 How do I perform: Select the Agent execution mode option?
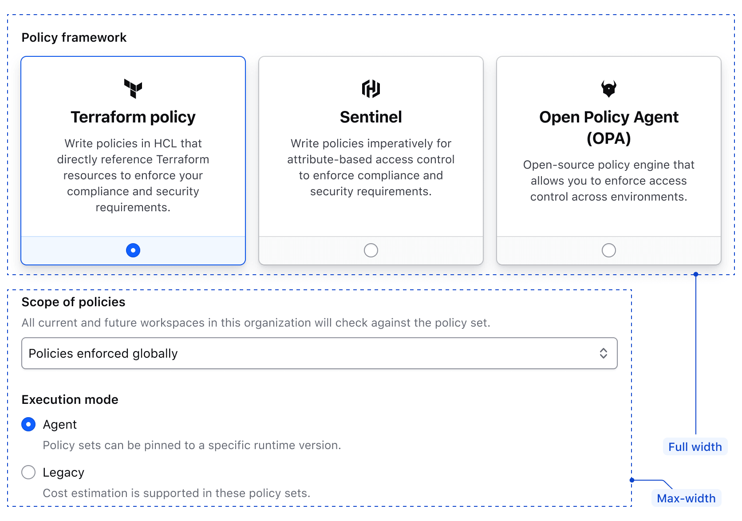28,424
